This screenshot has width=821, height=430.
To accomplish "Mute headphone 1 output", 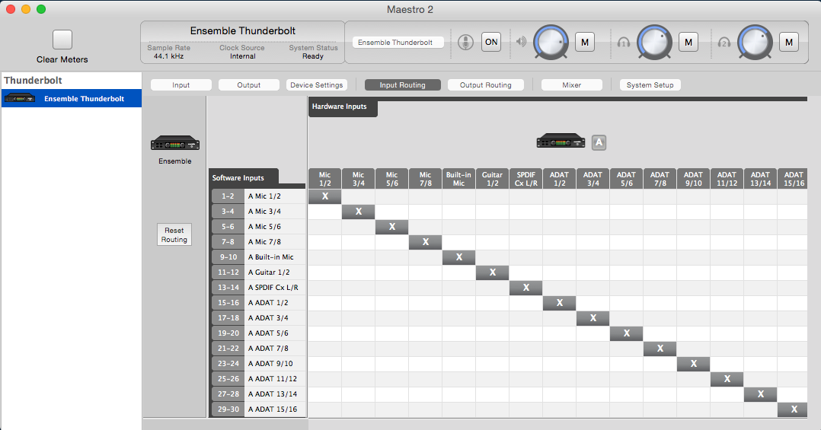I will (x=688, y=43).
